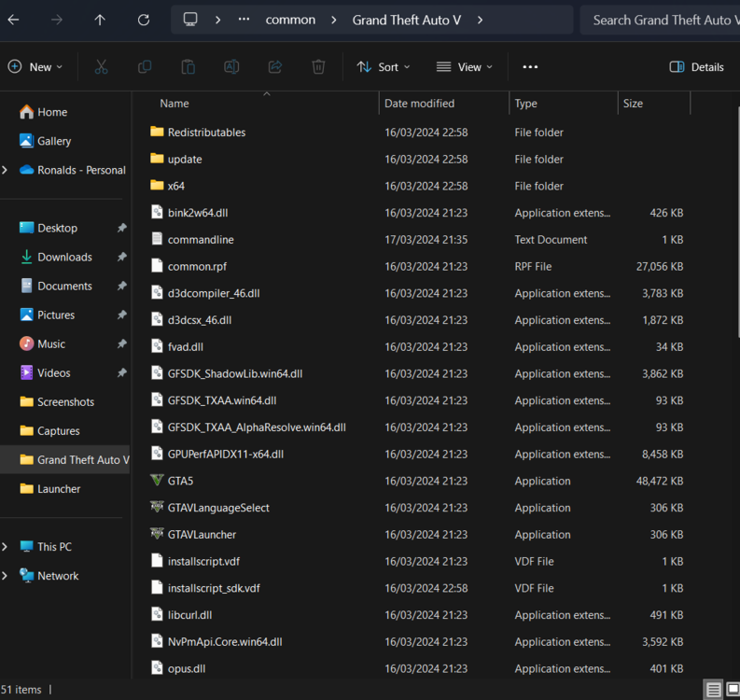Click the Rename toolbar icon
740x700 pixels.
(231, 67)
